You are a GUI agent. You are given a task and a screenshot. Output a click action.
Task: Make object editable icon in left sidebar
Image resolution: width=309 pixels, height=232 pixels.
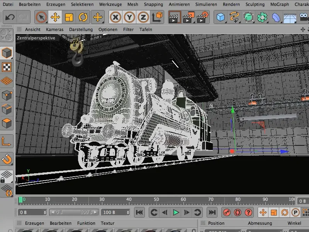tap(7, 35)
